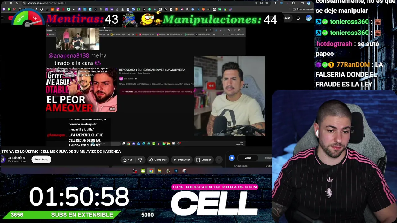The width and height of the screenshot is (397, 223).
Task: Open more actions three-dot menu
Action: (x=219, y=160)
